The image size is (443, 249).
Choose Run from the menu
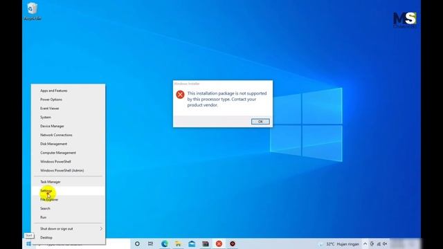[x=68, y=217]
